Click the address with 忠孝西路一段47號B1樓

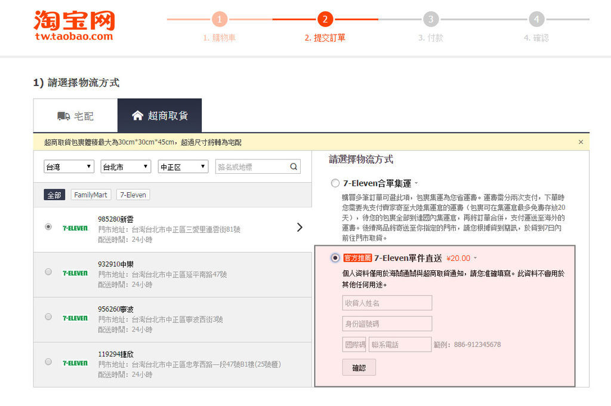pos(206,364)
